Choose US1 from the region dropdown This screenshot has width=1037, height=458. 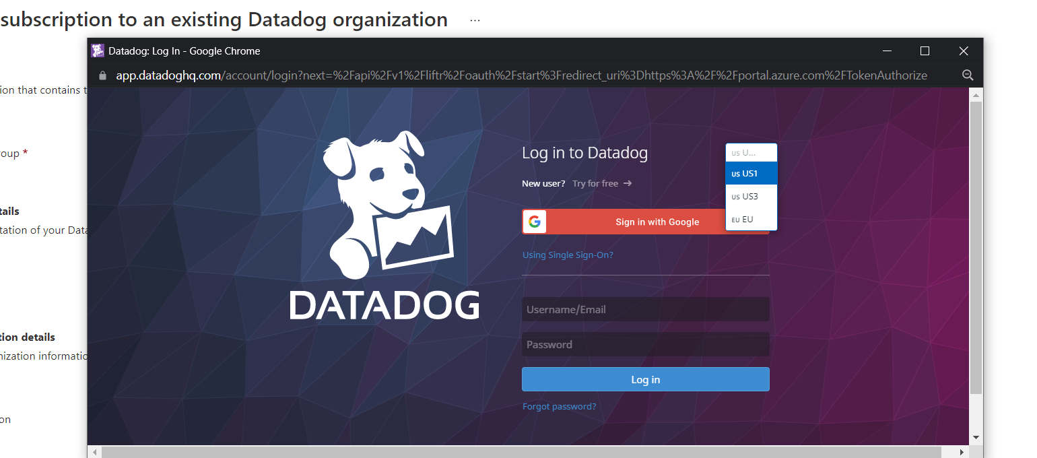pyautogui.click(x=751, y=173)
